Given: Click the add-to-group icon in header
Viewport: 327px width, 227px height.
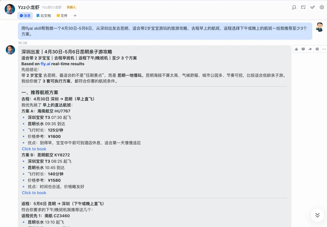Looking at the screenshot, I should 303,8.
